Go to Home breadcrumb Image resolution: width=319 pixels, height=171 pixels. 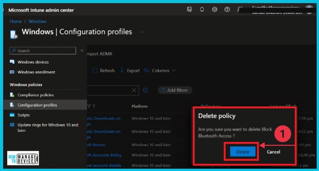click(16, 21)
